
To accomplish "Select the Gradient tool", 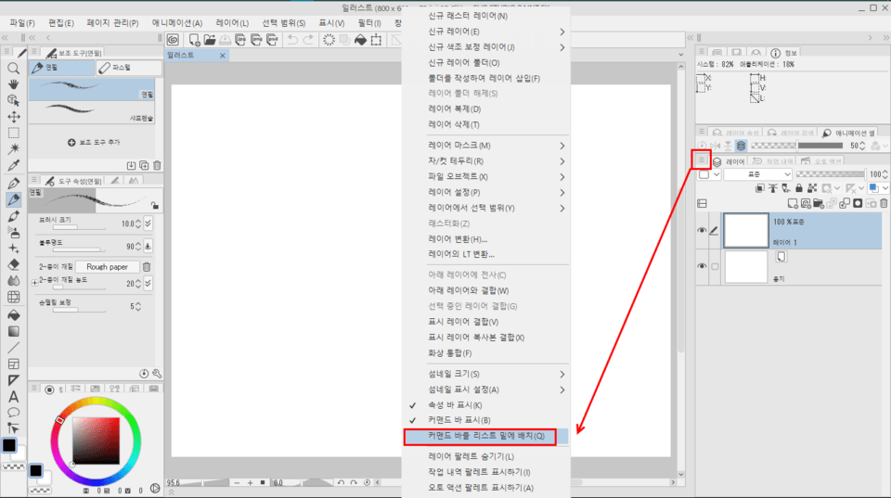I will (x=14, y=331).
